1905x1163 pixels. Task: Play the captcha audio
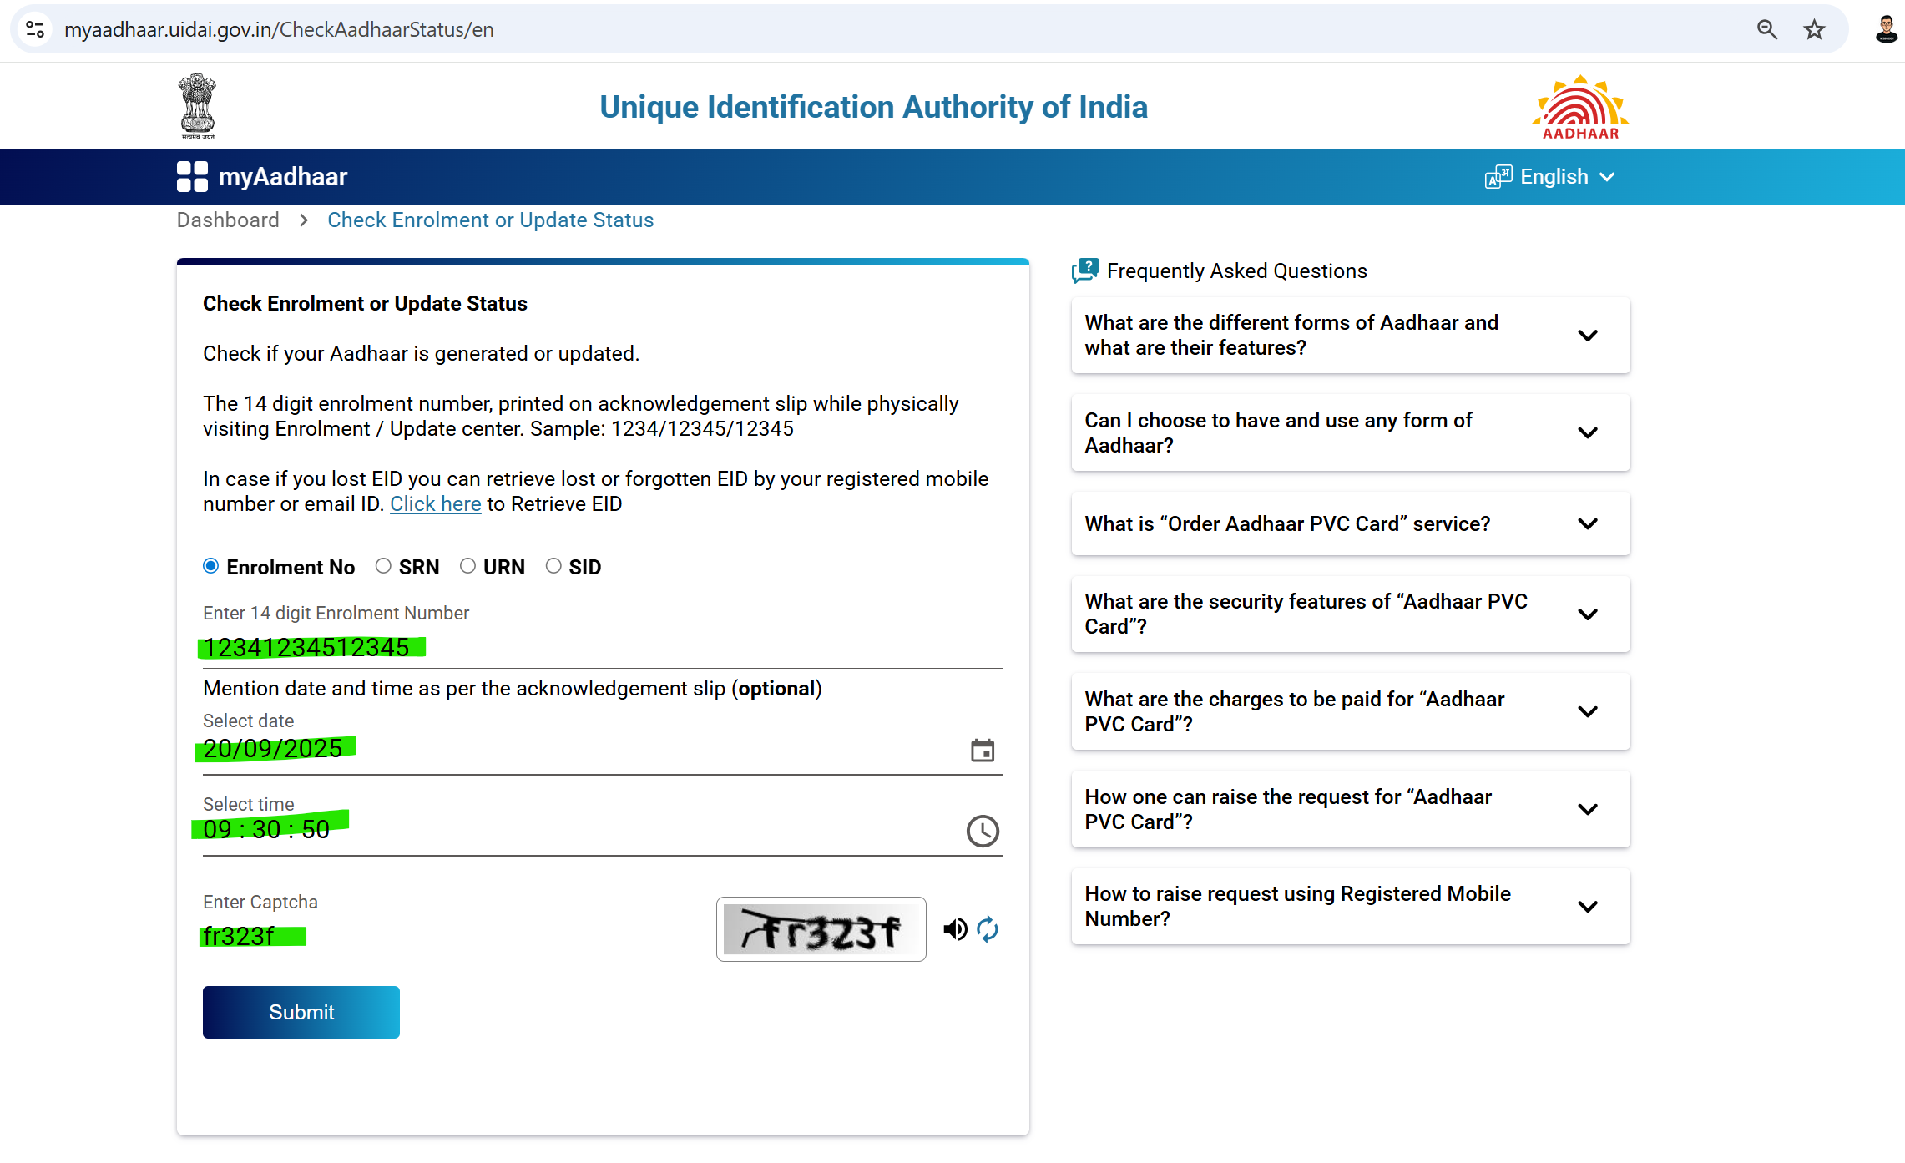coord(954,929)
